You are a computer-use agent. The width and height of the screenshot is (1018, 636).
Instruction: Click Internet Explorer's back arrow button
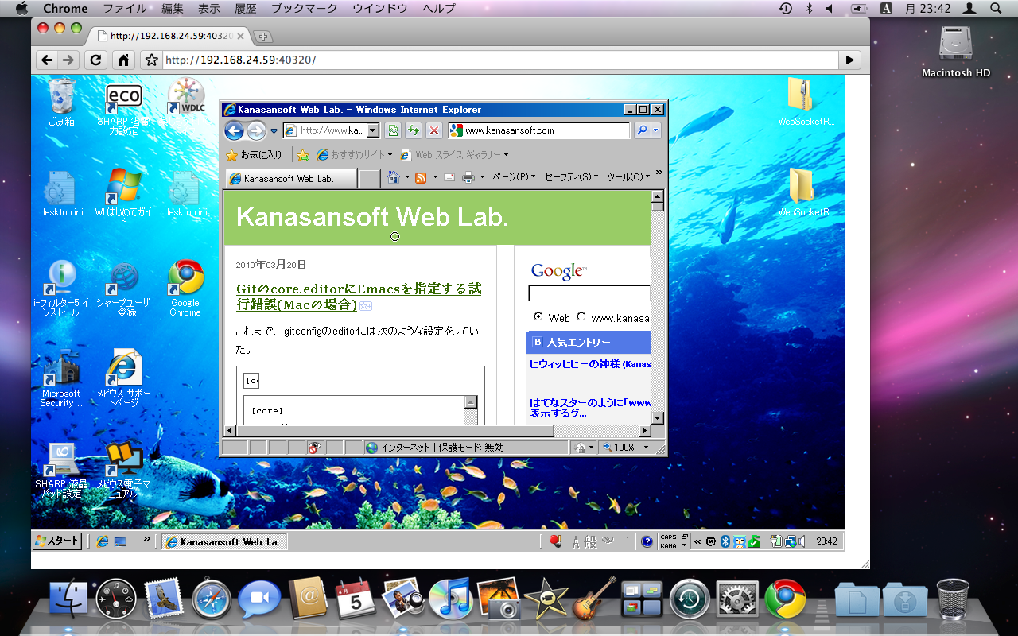point(234,130)
